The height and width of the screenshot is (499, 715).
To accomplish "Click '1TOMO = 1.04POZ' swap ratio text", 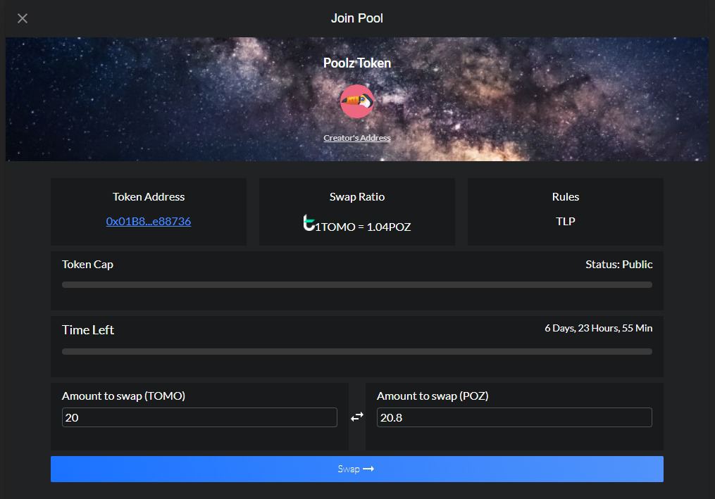I will [x=363, y=227].
